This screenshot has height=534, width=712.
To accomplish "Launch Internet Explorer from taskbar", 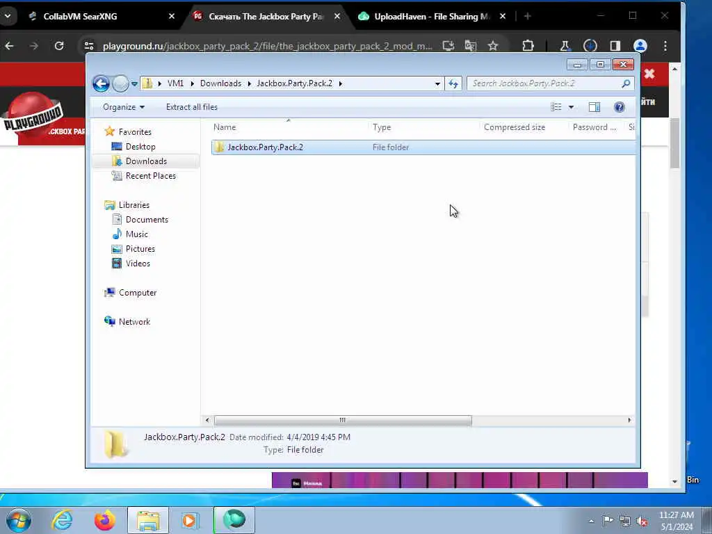I will [x=62, y=520].
